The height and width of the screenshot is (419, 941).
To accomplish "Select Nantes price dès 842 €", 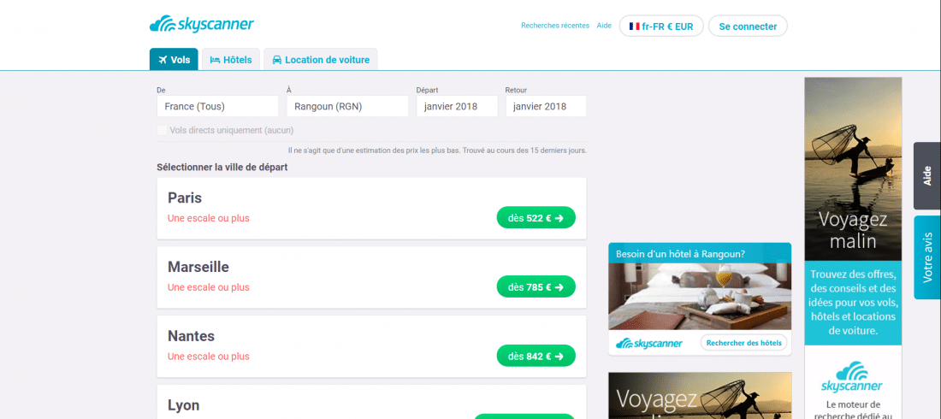I will [x=536, y=356].
